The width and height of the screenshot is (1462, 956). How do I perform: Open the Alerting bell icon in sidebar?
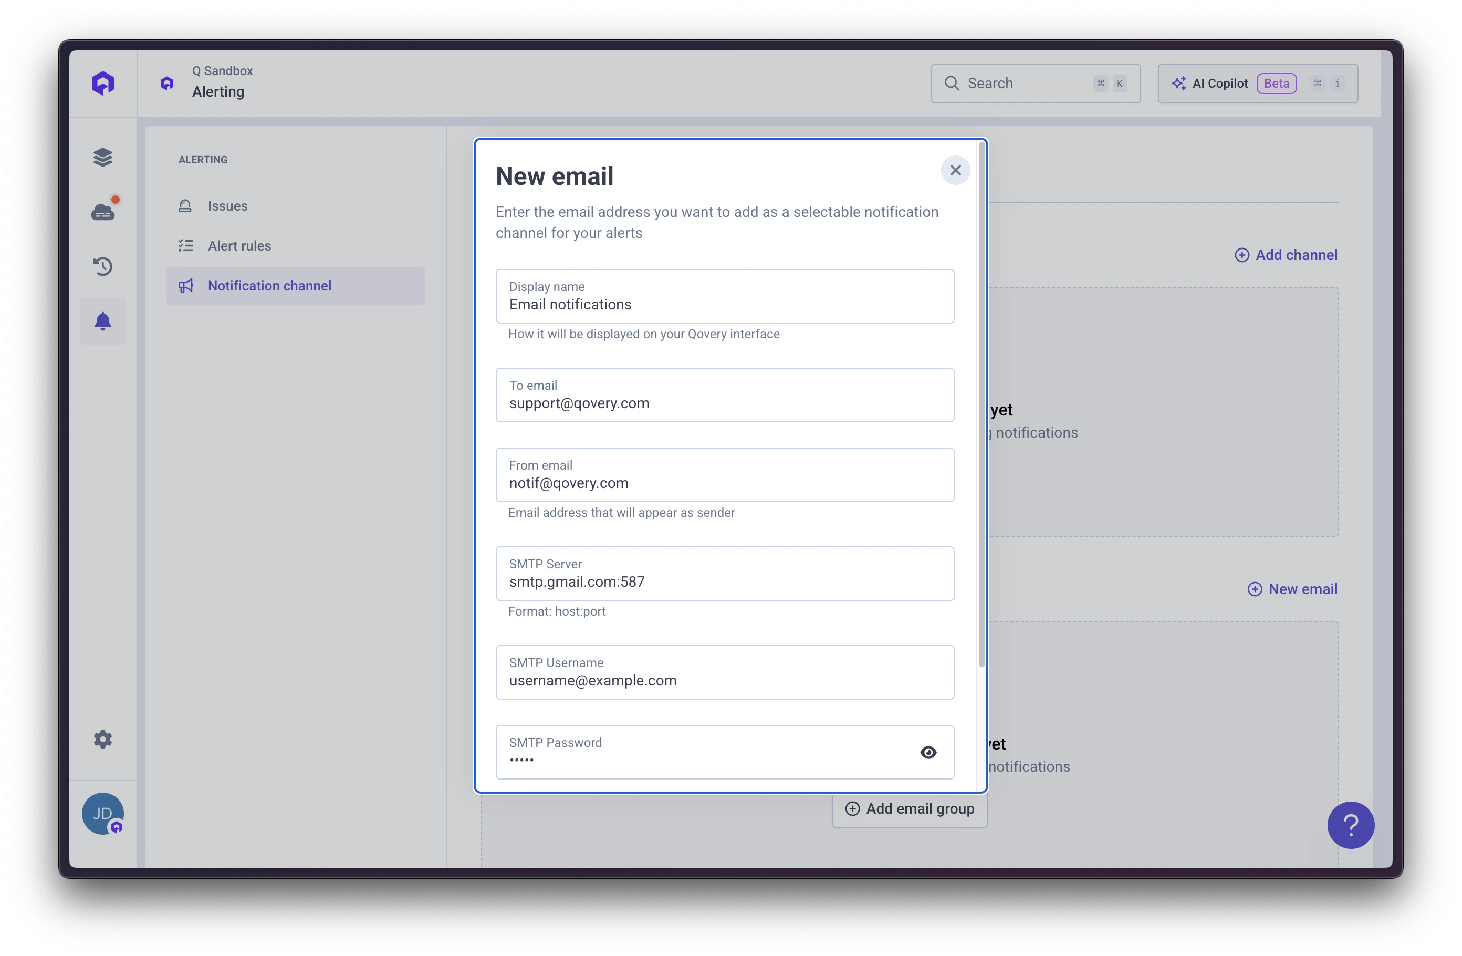[102, 321]
